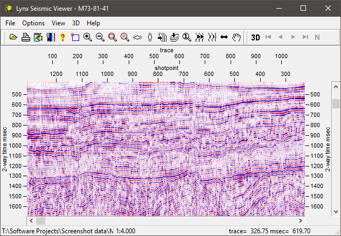Viewport: 341px width, 236px height.
Task: Click the Lynx app icon in title bar
Action: tap(9, 8)
